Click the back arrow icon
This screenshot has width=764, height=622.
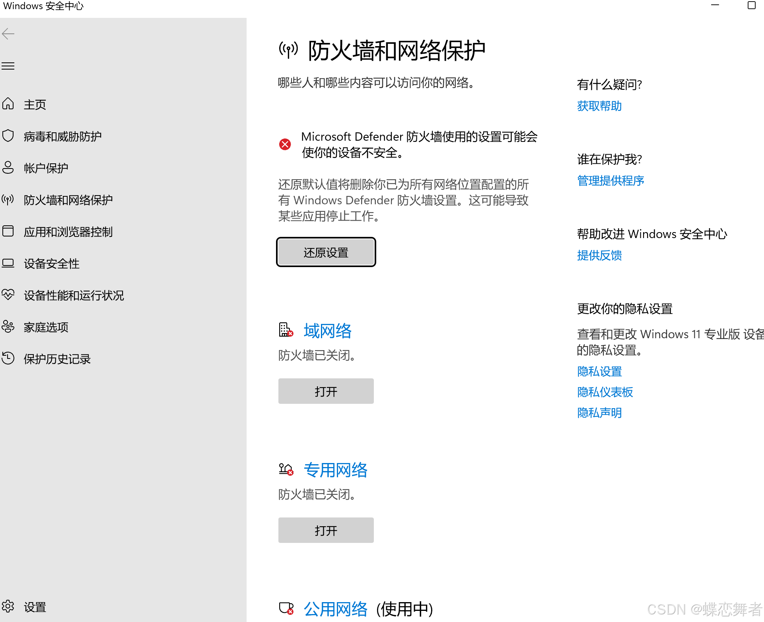[x=8, y=34]
